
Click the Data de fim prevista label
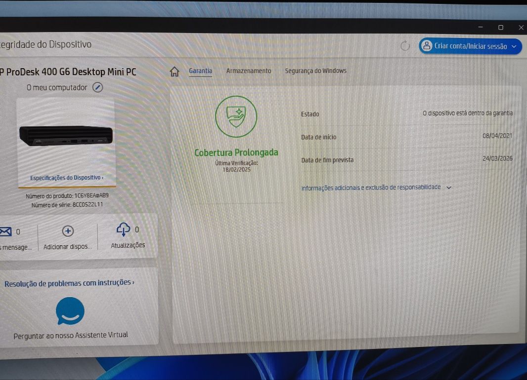[x=327, y=160]
